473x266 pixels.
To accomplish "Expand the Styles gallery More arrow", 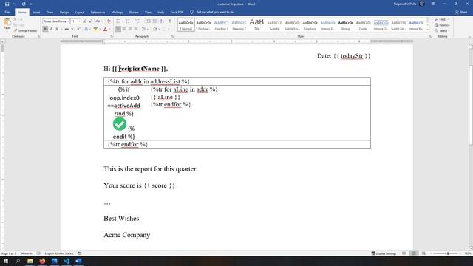I will click(427, 30).
